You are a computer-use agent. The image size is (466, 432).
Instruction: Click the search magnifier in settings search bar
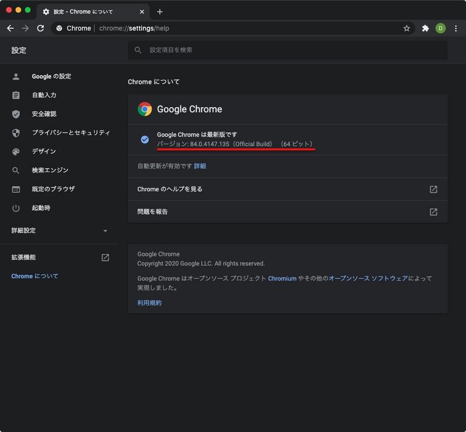pyautogui.click(x=138, y=50)
